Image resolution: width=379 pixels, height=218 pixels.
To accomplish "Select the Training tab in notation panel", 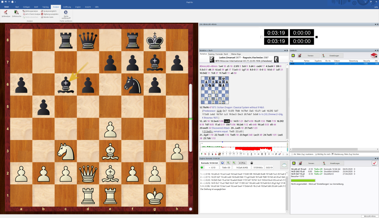I will [x=211, y=54].
